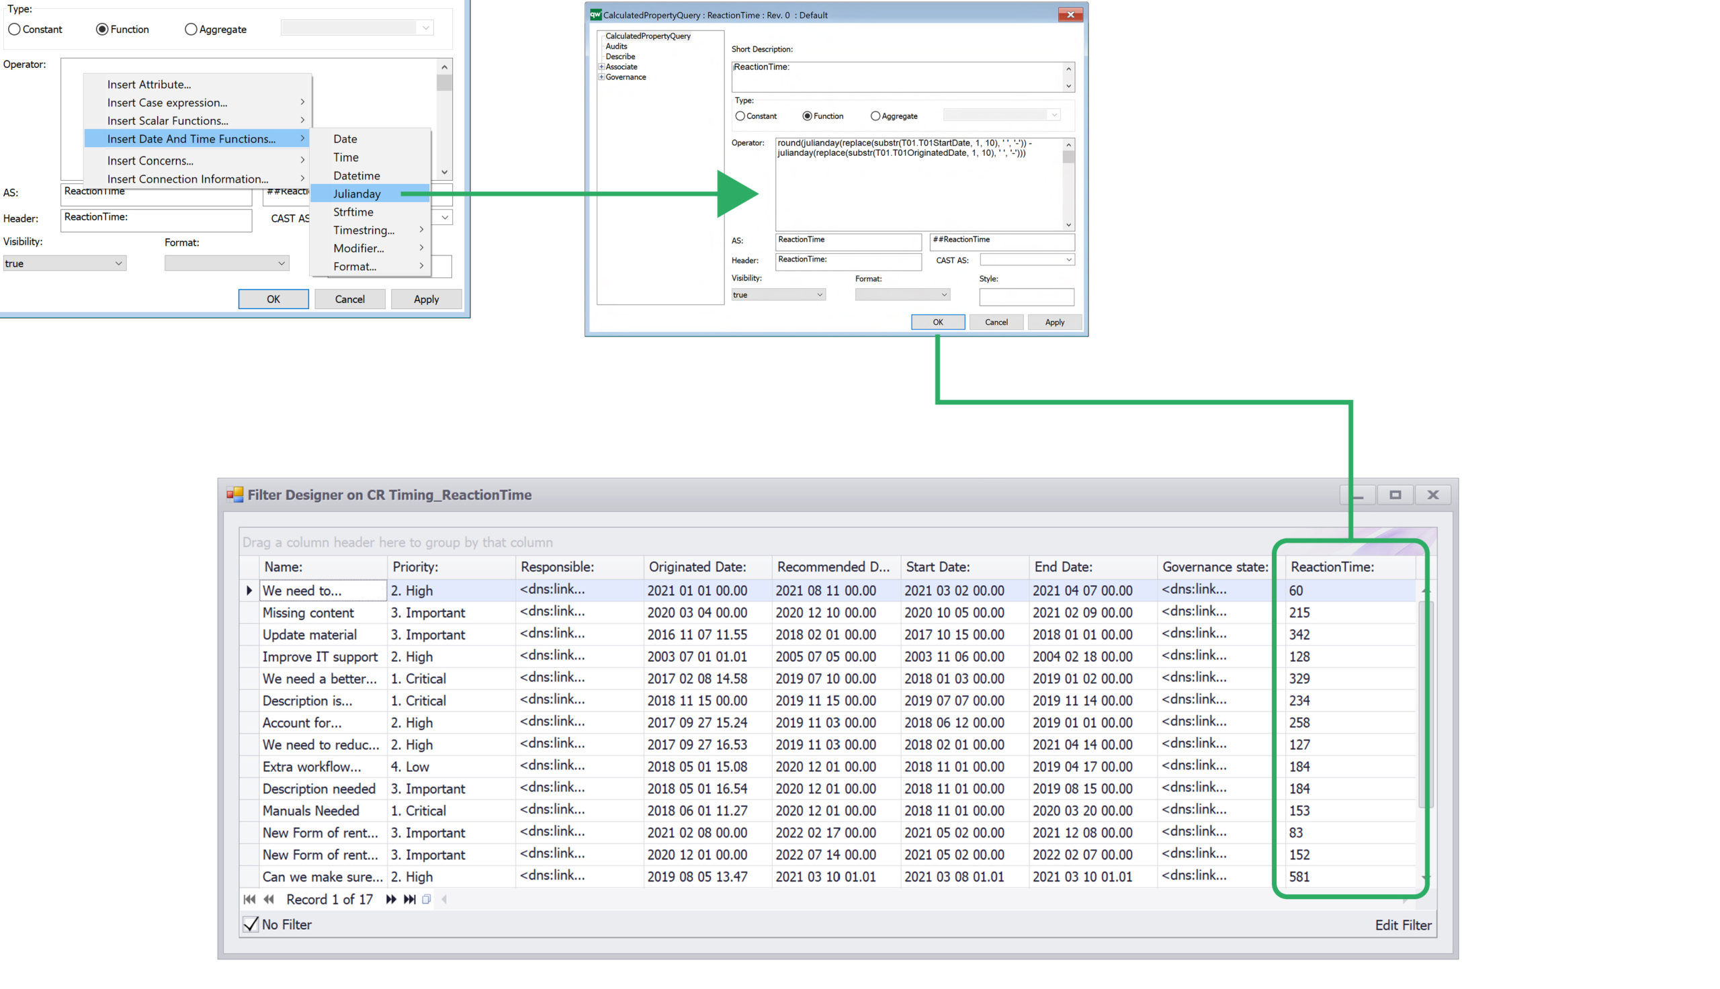Click the ReactionTime column header
The image size is (1720, 989).
tap(1331, 566)
